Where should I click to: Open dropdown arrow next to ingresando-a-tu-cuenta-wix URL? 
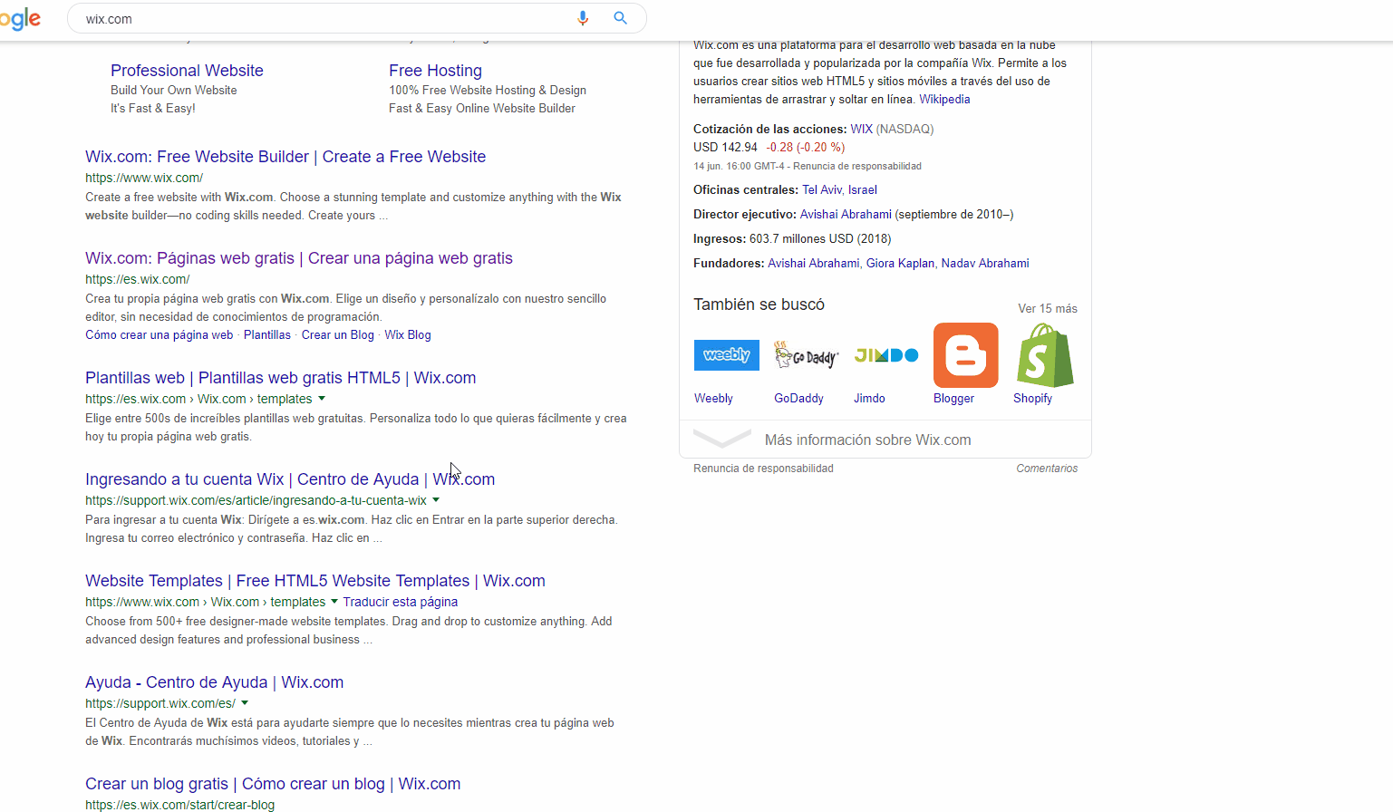tap(436, 500)
